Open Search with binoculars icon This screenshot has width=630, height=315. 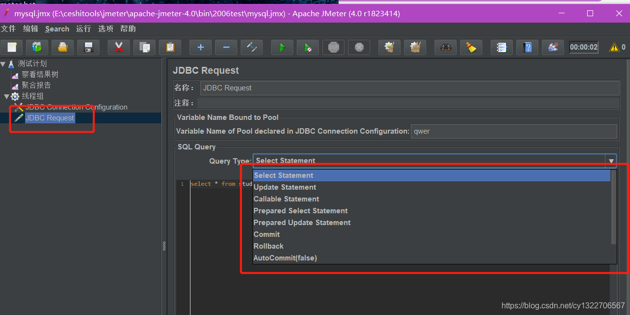pyautogui.click(x=446, y=47)
